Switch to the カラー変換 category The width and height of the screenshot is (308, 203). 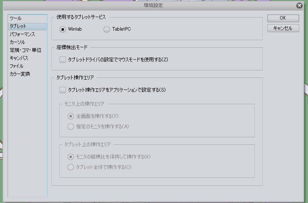pyautogui.click(x=28, y=74)
